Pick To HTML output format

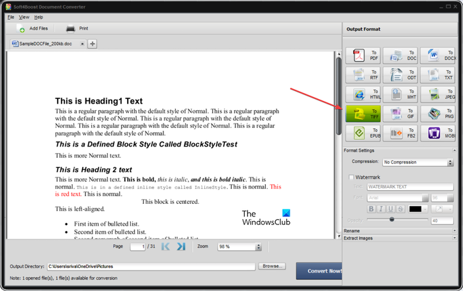click(x=363, y=94)
